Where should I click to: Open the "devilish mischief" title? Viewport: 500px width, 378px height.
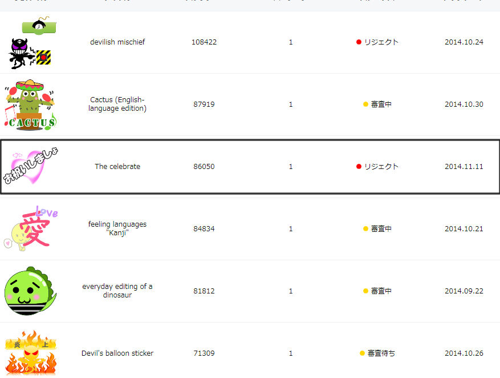pyautogui.click(x=117, y=42)
